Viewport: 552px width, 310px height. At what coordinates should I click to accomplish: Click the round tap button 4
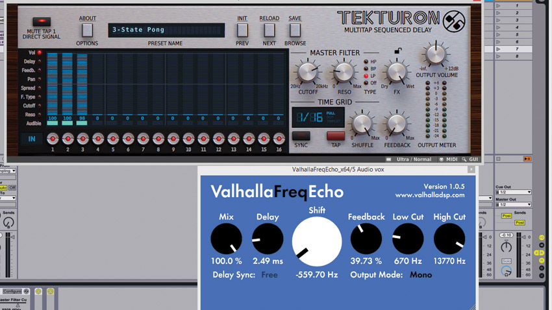98,139
